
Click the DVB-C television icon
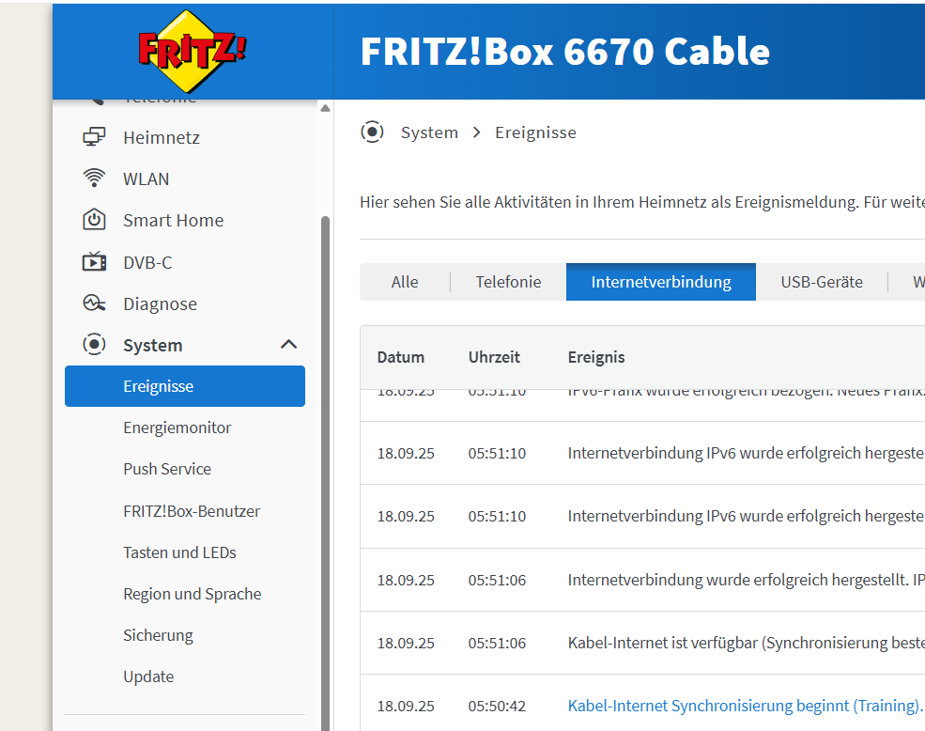pos(94,261)
